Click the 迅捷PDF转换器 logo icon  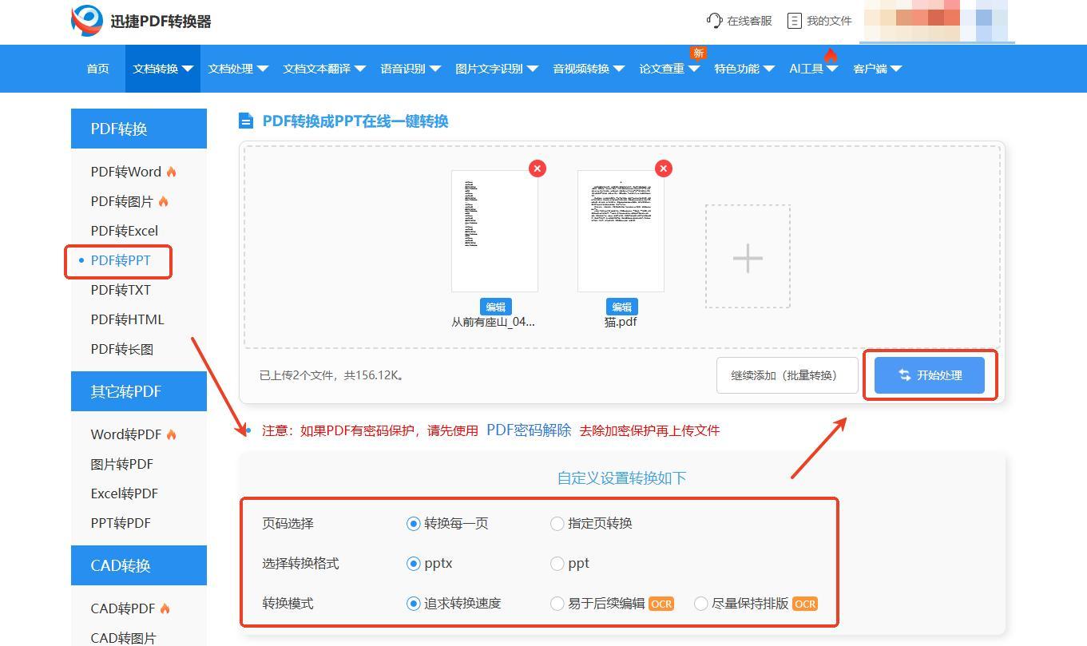pyautogui.click(x=87, y=21)
